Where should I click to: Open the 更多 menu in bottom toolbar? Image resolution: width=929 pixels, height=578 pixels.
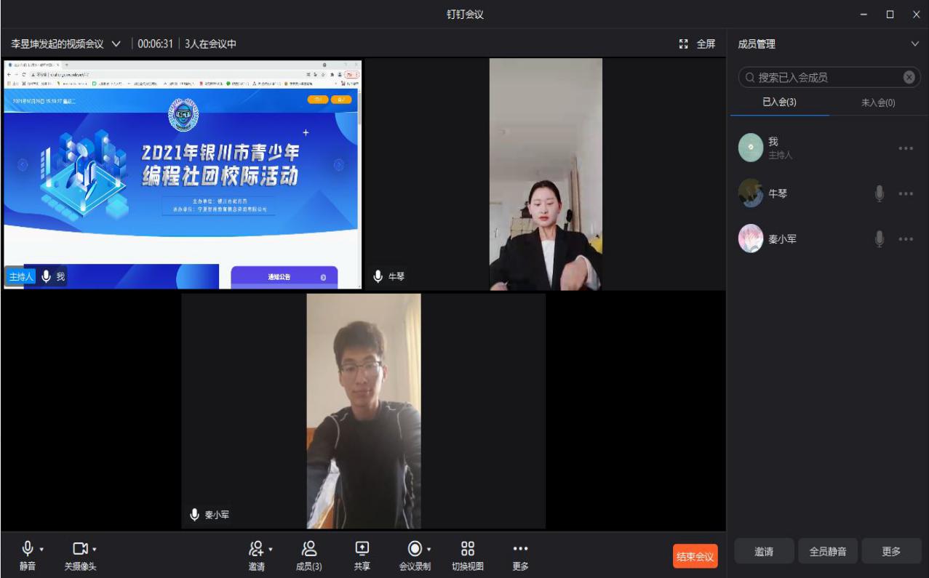tap(520, 549)
